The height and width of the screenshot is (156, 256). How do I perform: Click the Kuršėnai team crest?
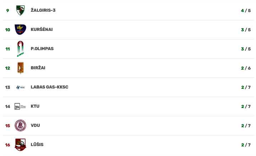coord(20,29)
